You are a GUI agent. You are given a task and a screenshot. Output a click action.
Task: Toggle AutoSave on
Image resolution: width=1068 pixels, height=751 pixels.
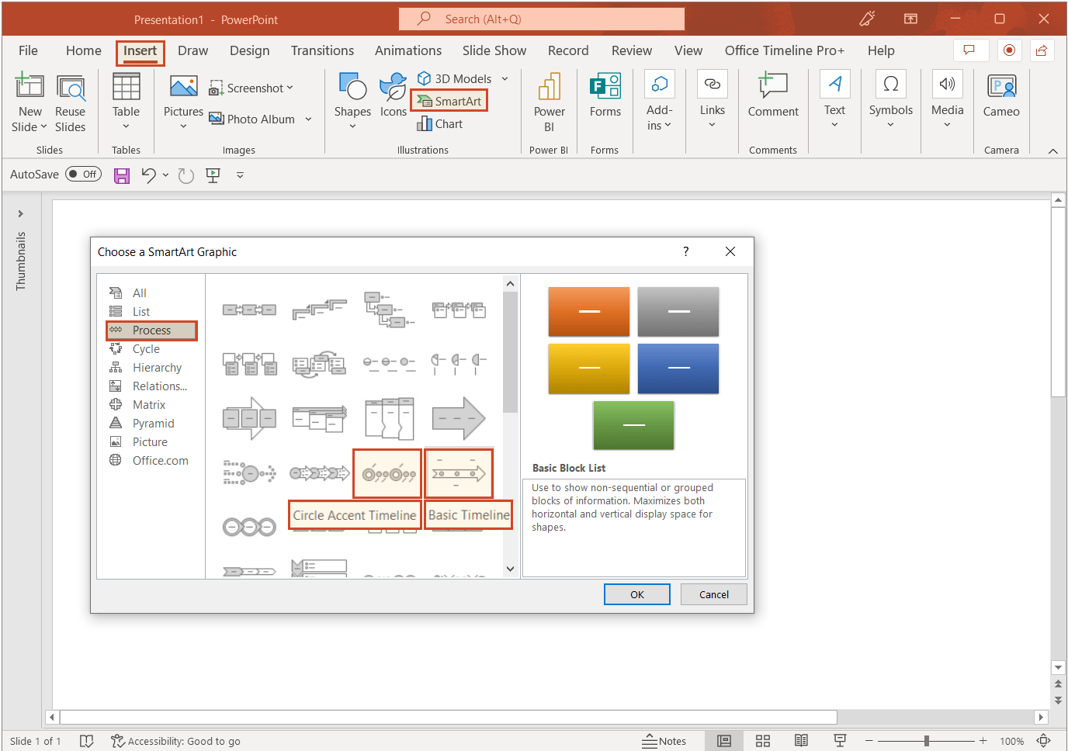(83, 174)
